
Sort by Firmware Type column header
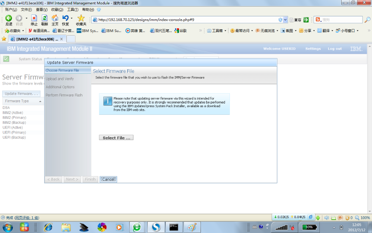pyautogui.click(x=23, y=101)
